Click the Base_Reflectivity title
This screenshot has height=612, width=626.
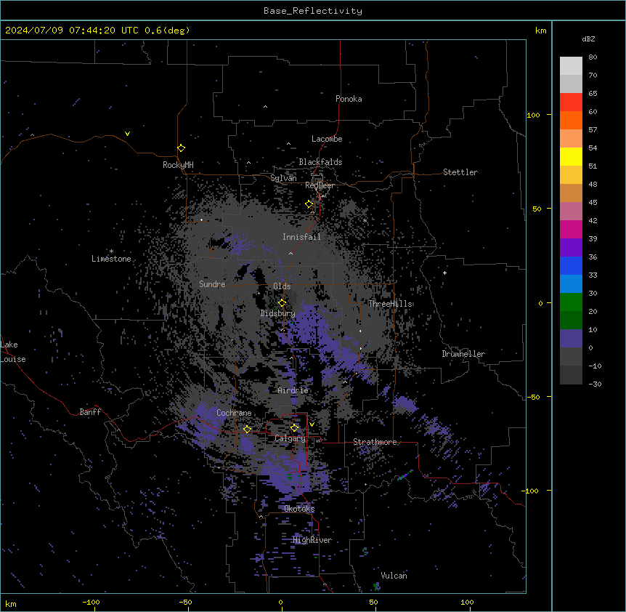tap(313, 11)
